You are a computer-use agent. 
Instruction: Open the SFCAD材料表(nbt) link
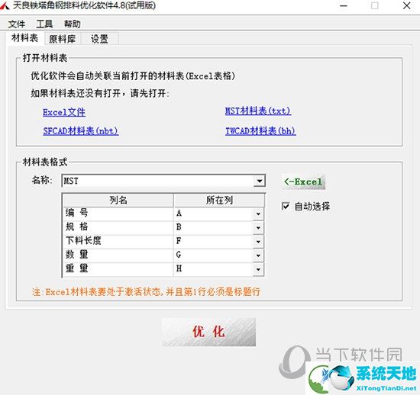click(81, 130)
